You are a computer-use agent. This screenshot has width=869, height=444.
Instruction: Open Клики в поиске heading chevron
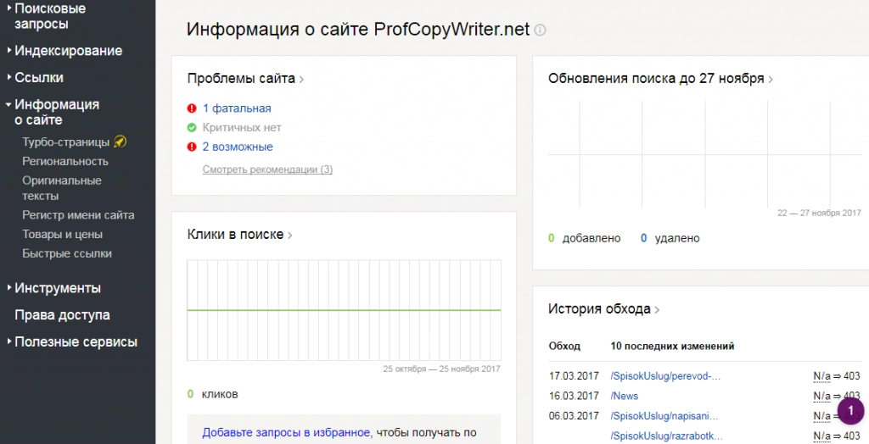tap(290, 236)
